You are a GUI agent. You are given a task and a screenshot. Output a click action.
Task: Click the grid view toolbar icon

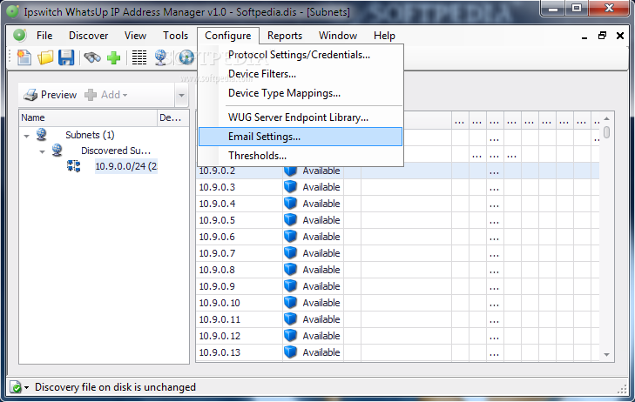pyautogui.click(x=139, y=57)
